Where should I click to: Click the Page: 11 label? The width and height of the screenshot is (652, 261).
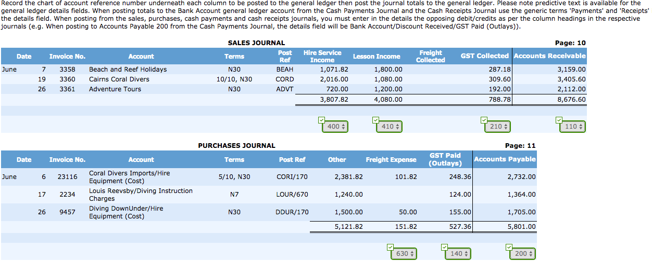520,146
